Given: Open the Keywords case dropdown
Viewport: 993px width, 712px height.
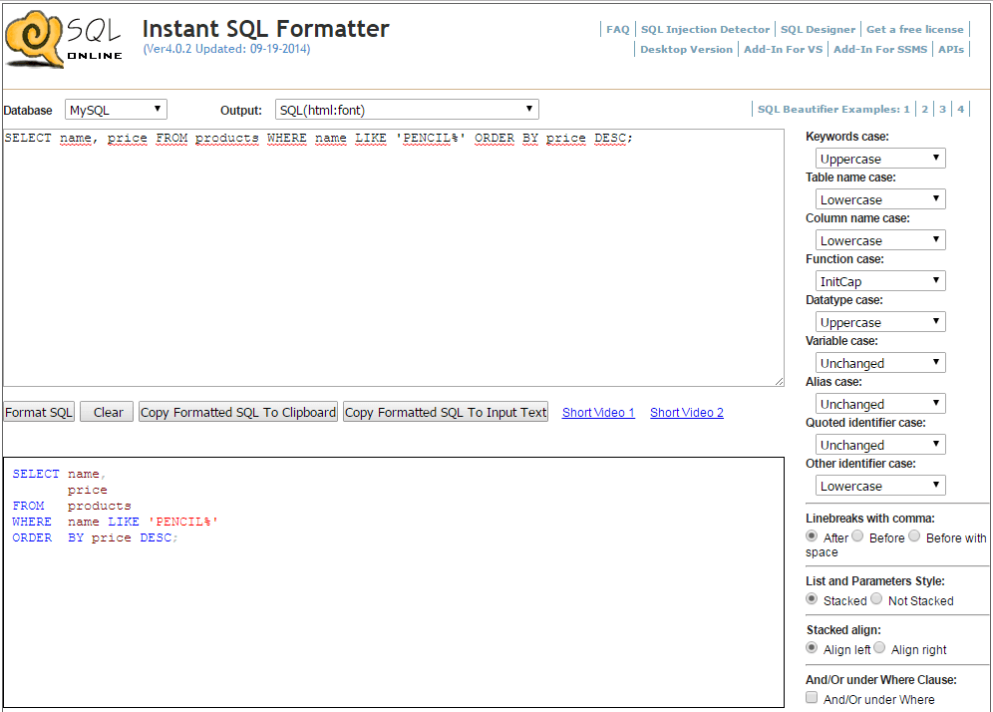Looking at the screenshot, I should click(879, 158).
